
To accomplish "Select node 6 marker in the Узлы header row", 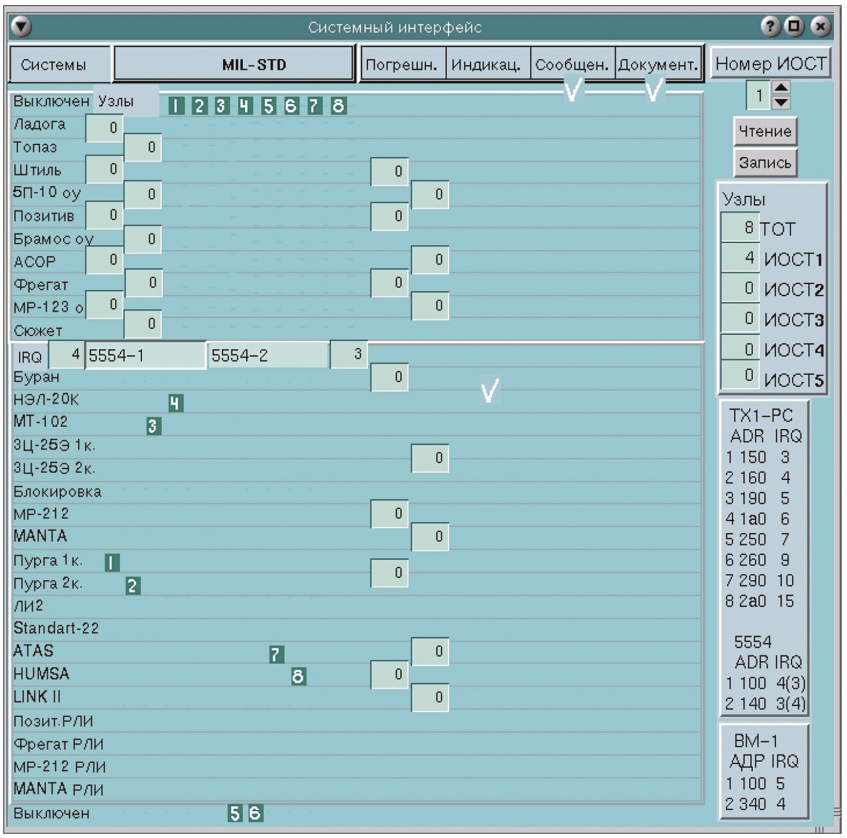I will click(x=291, y=106).
